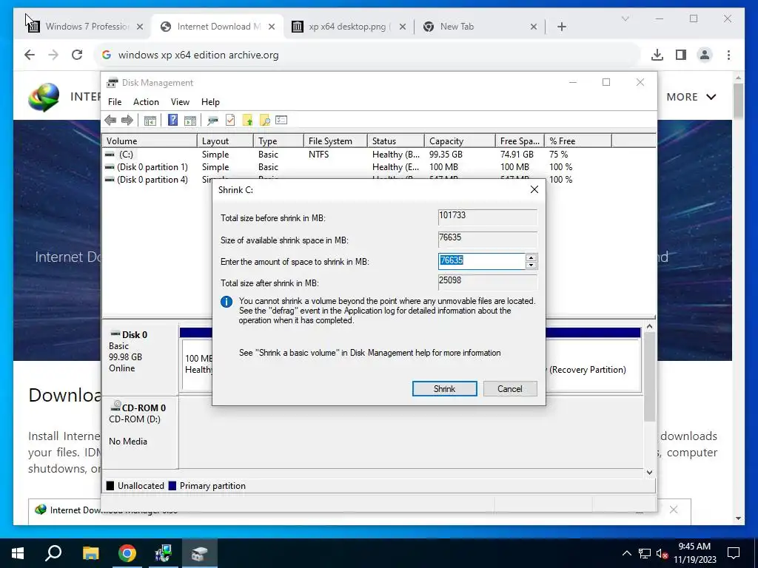758x568 pixels.
Task: Click the Forward arrow in Disk Management toolbar
Action: click(127, 121)
